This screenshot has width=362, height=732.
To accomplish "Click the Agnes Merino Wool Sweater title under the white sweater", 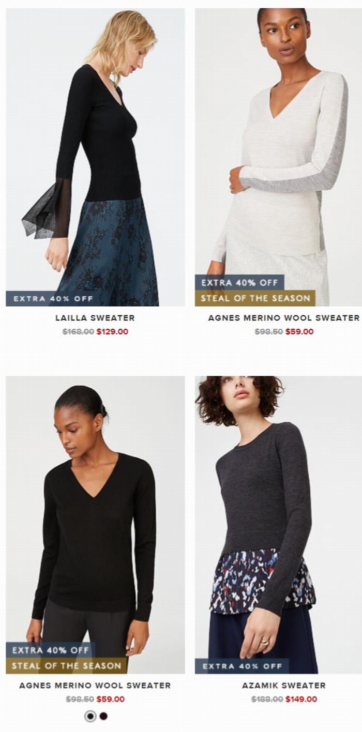I will point(284,318).
